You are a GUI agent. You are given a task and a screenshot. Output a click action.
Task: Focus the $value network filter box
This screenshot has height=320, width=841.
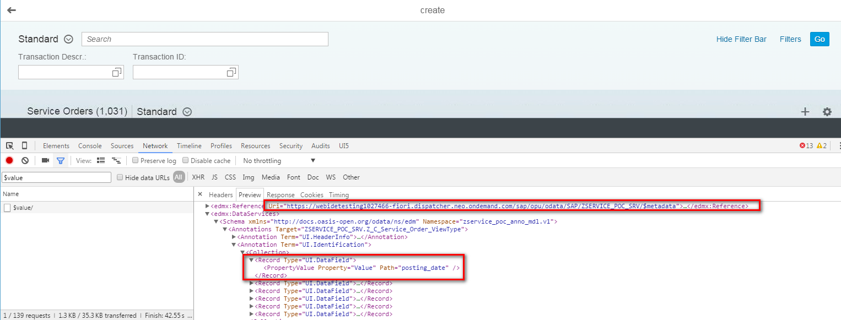[x=56, y=177]
